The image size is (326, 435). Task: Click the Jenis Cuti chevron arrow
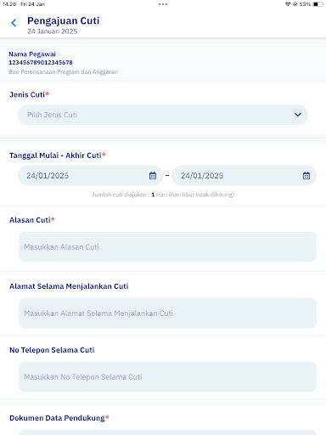point(298,115)
